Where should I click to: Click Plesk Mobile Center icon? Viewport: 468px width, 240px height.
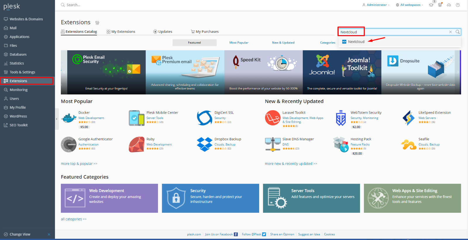(137, 118)
